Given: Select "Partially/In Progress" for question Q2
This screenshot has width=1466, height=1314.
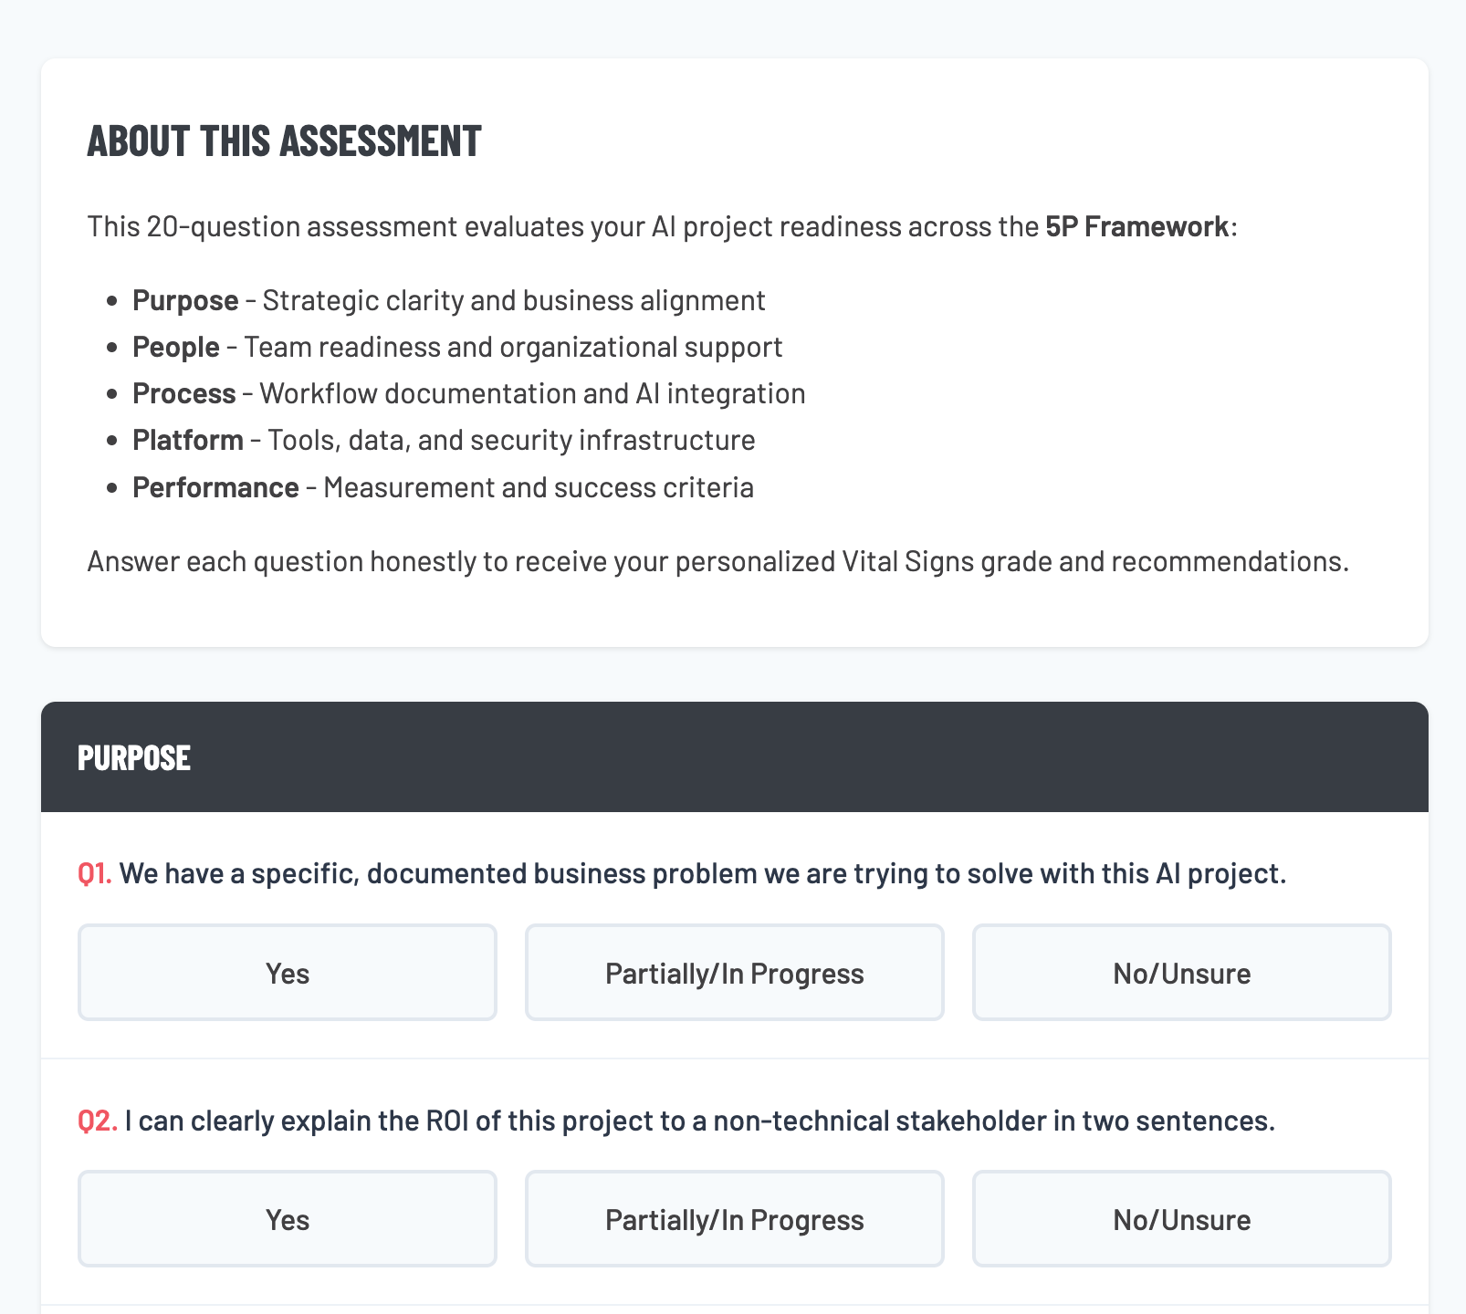Looking at the screenshot, I should [734, 1219].
